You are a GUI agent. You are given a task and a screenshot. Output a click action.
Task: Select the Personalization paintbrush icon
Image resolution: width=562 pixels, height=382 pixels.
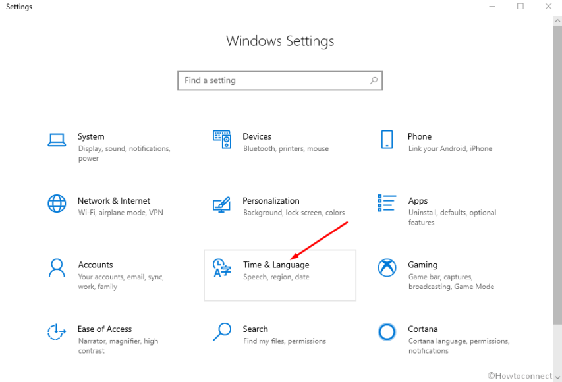(221, 204)
